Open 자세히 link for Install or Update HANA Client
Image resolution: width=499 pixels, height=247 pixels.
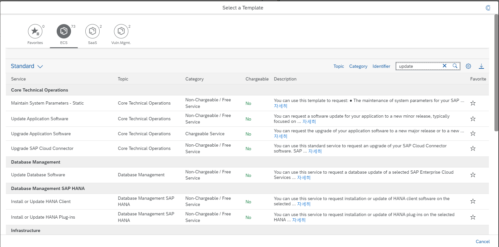(304, 204)
